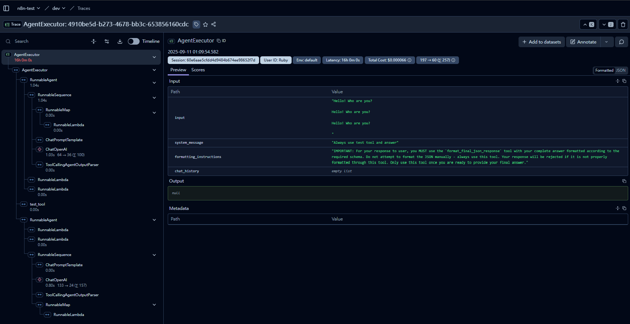Switch view to JSON format

621,70
